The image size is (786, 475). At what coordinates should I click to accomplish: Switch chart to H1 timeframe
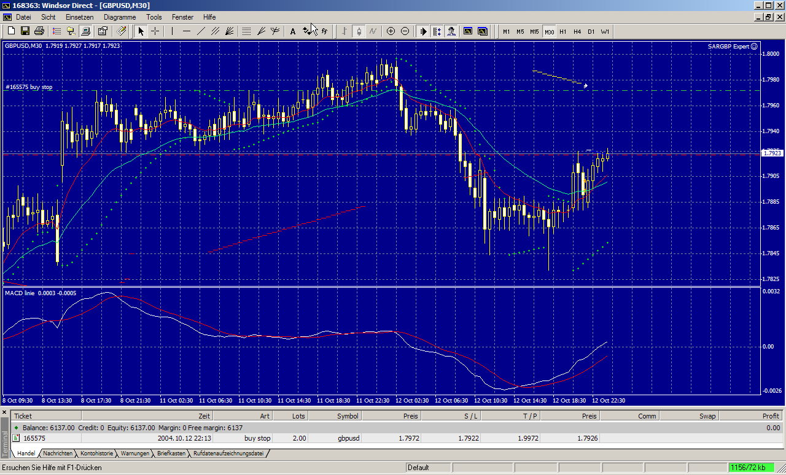pos(563,31)
